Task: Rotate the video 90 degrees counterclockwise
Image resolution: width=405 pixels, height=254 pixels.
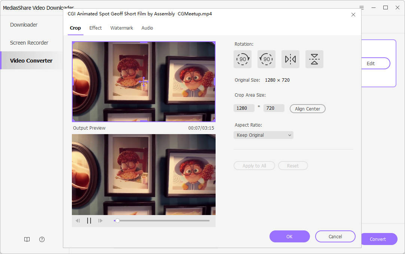Action: click(x=267, y=59)
